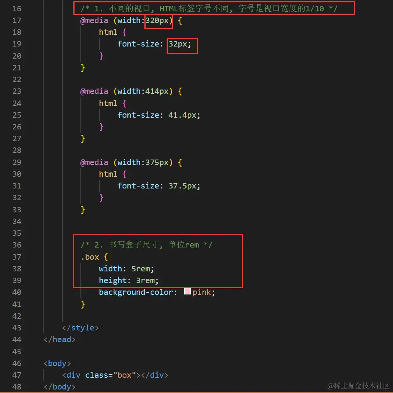Click the opening '<body>' tag
This screenshot has width=393, height=393.
[x=57, y=363]
